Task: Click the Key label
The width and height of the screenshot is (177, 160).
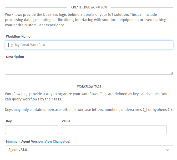Action: coord(9,121)
